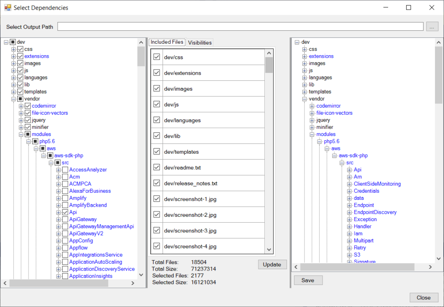Uncheck dev/readme.txt in included files
The height and width of the screenshot is (307, 444).
tap(157, 167)
